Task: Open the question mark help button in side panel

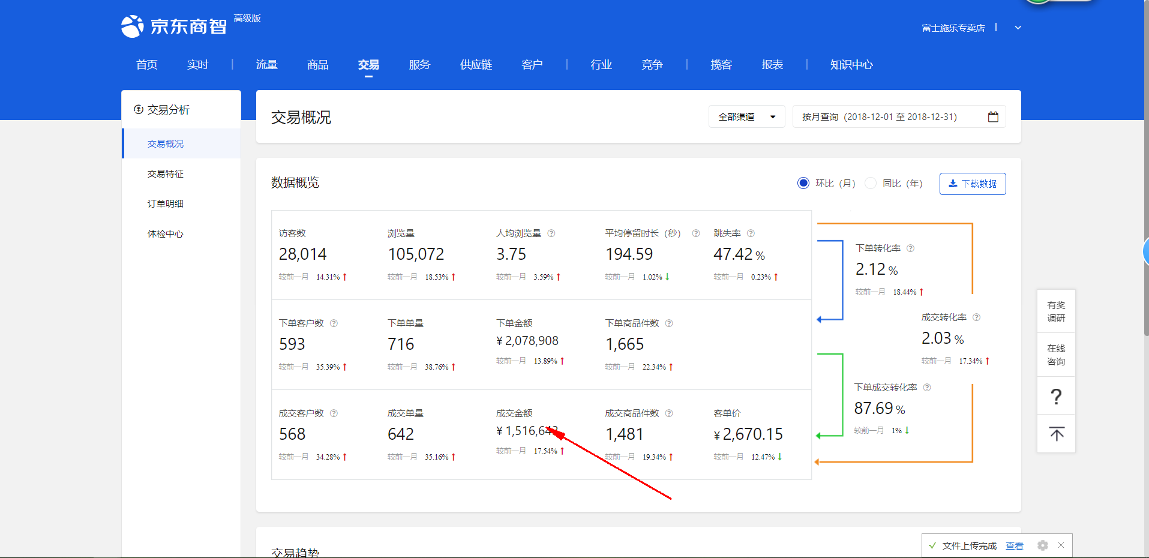Action: click(x=1056, y=396)
